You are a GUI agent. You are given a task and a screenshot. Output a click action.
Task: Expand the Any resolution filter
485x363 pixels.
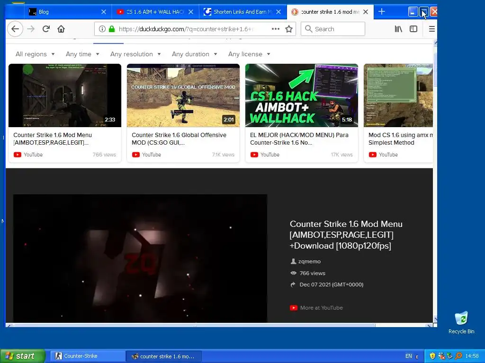click(135, 54)
